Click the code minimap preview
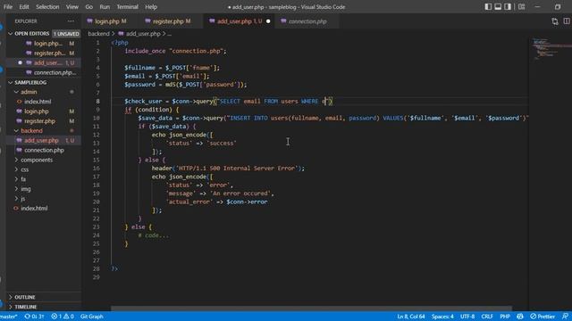 (x=550, y=48)
